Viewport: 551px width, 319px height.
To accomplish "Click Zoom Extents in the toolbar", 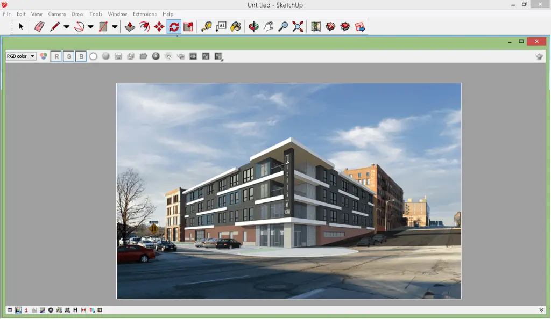I will pyautogui.click(x=298, y=26).
